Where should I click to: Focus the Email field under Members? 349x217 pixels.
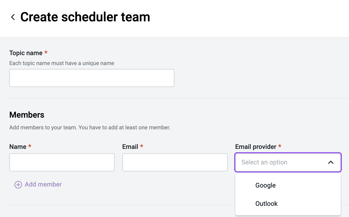pyautogui.click(x=175, y=162)
